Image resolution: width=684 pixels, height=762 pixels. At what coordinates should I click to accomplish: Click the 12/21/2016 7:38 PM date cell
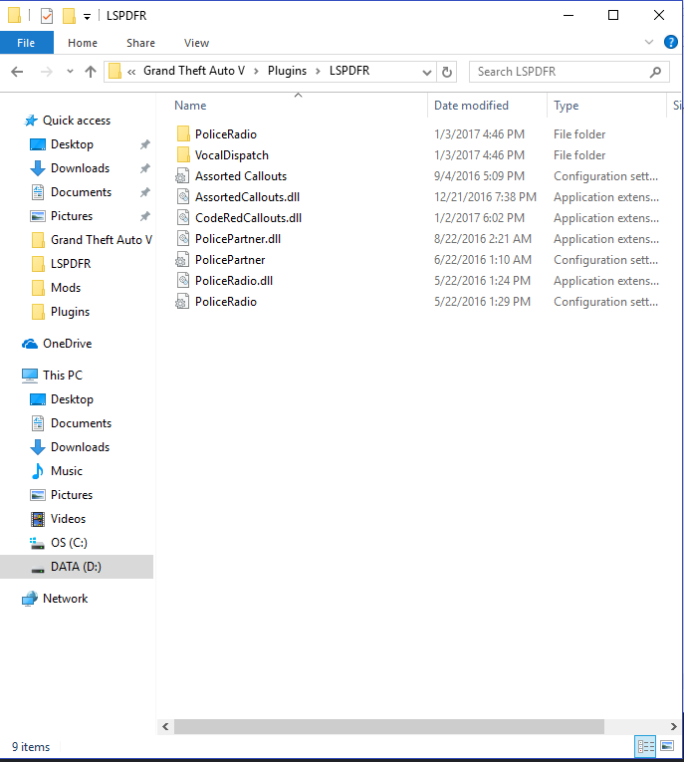[485, 197]
